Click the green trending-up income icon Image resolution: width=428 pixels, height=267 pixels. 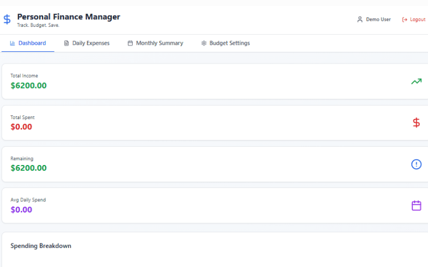coord(416,82)
